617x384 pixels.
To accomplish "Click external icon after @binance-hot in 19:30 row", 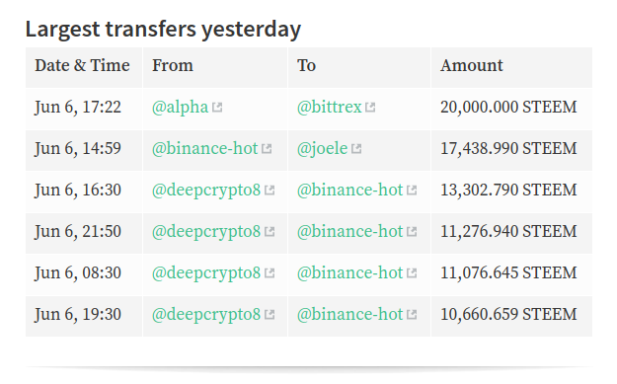I will pos(412,314).
